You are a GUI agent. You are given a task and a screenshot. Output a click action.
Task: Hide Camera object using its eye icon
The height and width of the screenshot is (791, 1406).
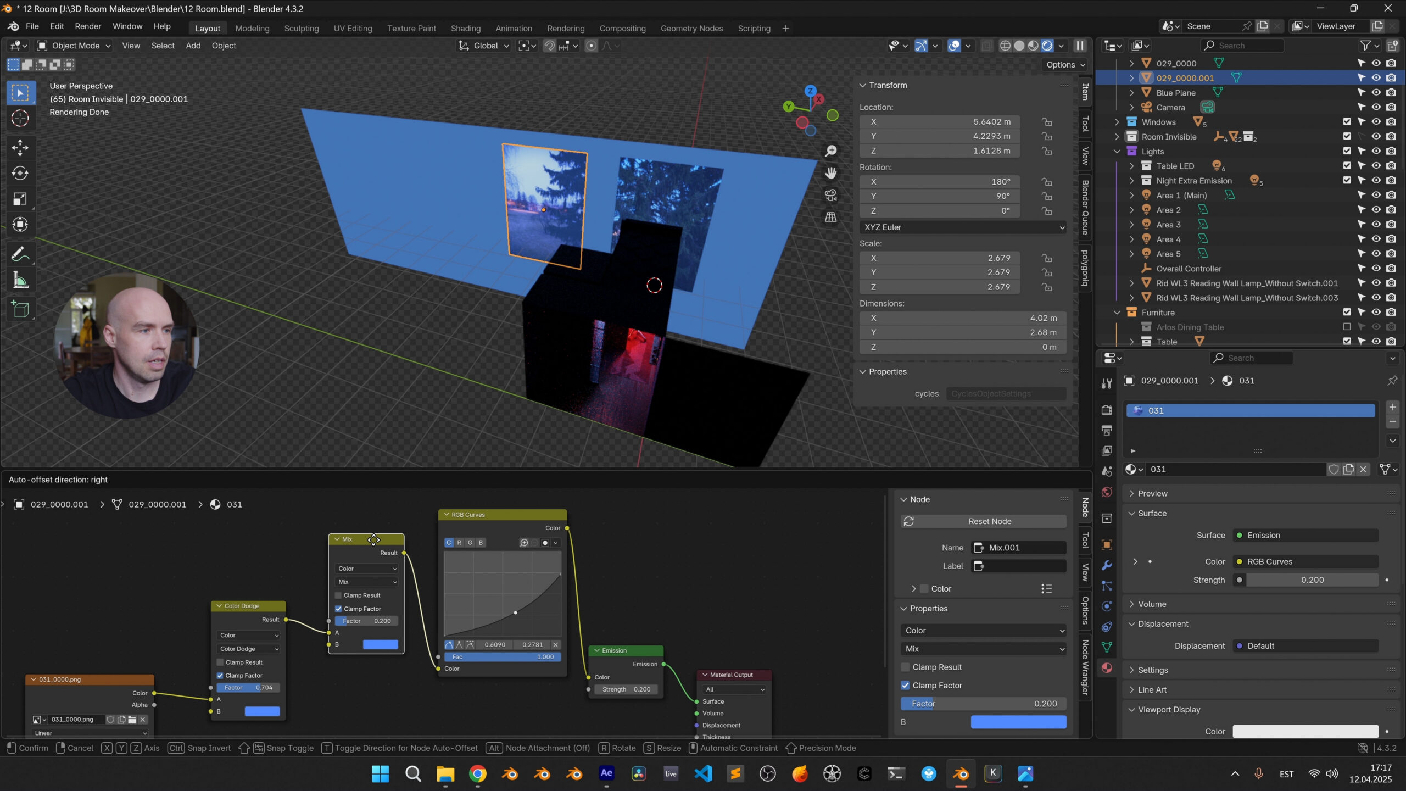click(x=1376, y=107)
